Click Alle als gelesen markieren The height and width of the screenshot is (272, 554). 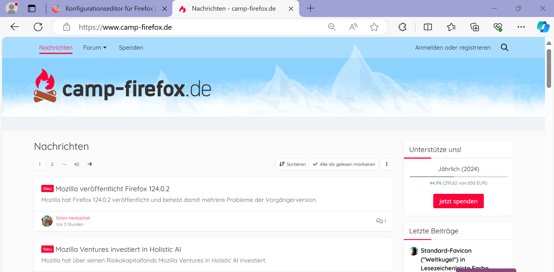pos(344,164)
